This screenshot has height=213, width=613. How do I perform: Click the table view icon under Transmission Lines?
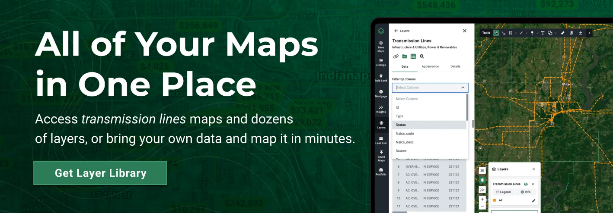tap(413, 56)
